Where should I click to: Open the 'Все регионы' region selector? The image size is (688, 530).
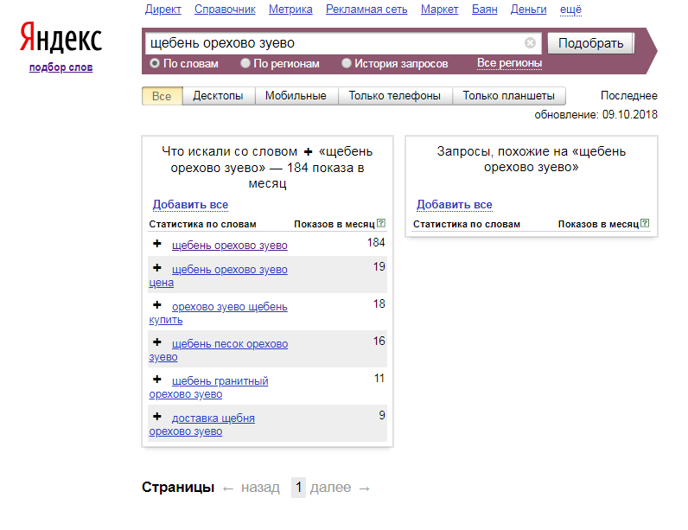coord(509,63)
